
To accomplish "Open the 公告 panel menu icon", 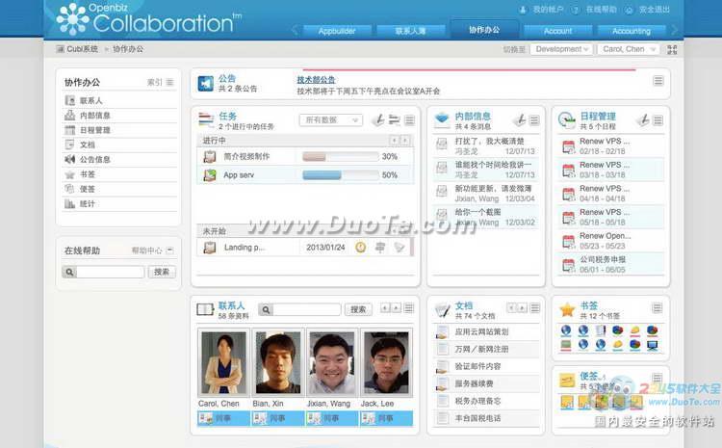I will [x=658, y=81].
